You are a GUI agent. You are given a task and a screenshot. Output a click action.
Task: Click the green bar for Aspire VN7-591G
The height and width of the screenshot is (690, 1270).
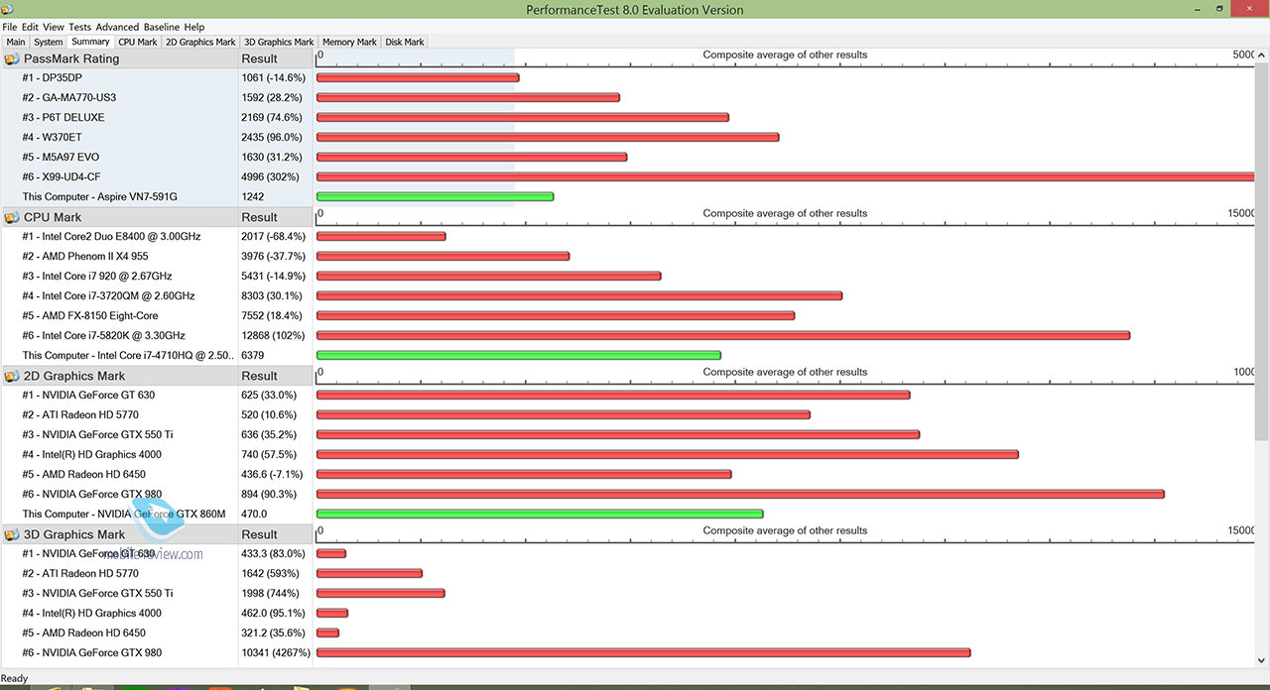435,196
